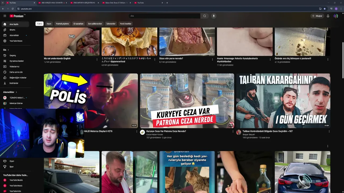Open Stajyer Seyyah channel name
Screen dimensions: 344x193
coord(249,135)
